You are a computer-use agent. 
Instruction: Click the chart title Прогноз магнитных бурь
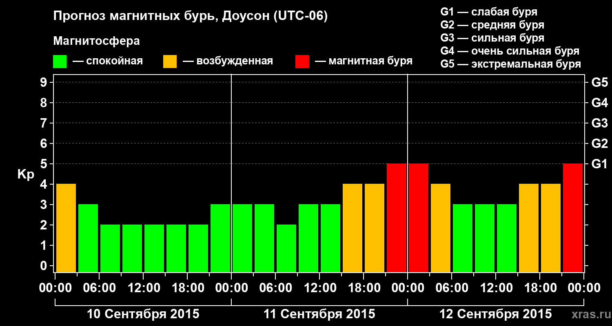click(x=191, y=16)
